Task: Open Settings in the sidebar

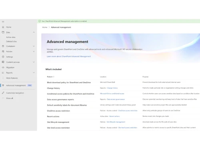Action: point(10,57)
